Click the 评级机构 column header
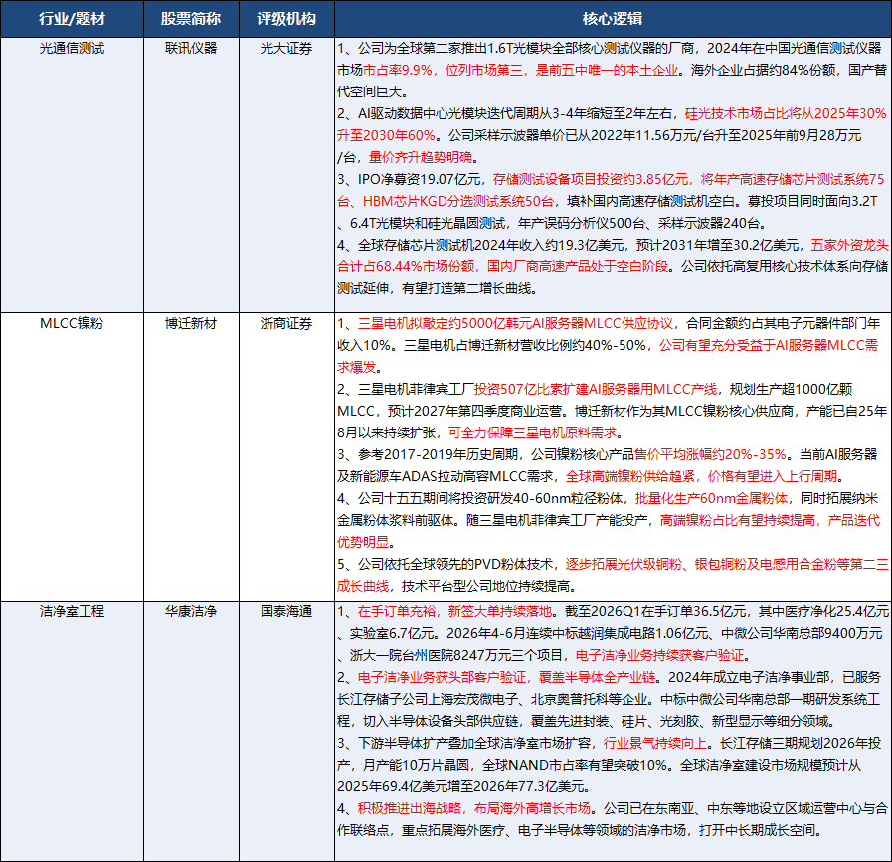This screenshot has height=862, width=892. point(286,19)
